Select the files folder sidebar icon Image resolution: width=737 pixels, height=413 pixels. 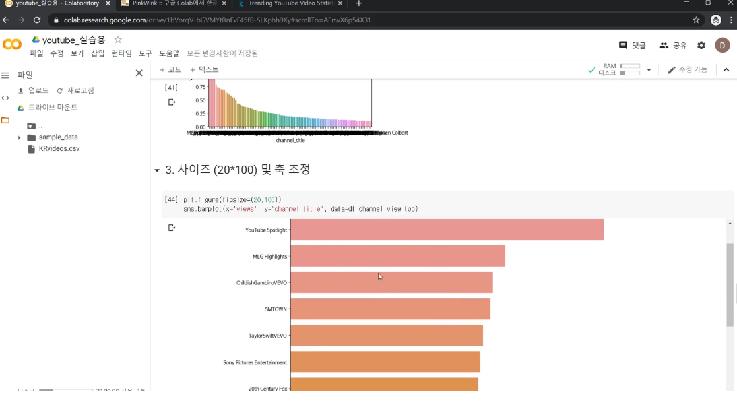(5, 120)
